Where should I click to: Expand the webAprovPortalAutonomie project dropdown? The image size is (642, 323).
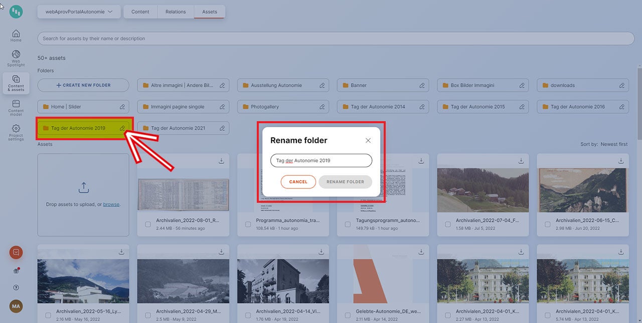click(x=79, y=12)
